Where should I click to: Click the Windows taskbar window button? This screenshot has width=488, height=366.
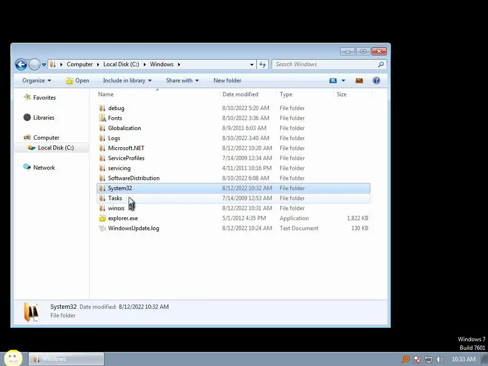click(x=66, y=359)
